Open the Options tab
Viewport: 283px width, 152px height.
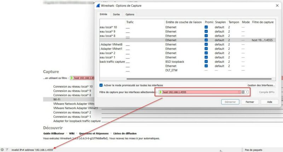(x=130, y=14)
